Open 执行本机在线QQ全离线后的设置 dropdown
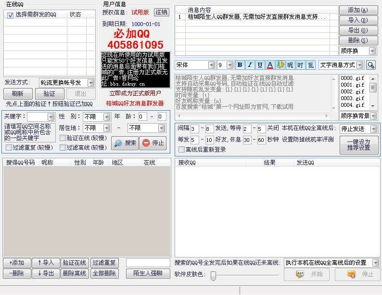382x295 pixels. click(x=376, y=263)
